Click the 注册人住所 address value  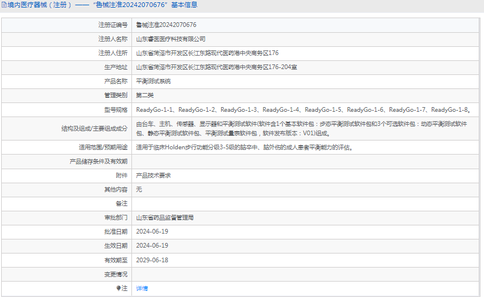coord(207,53)
